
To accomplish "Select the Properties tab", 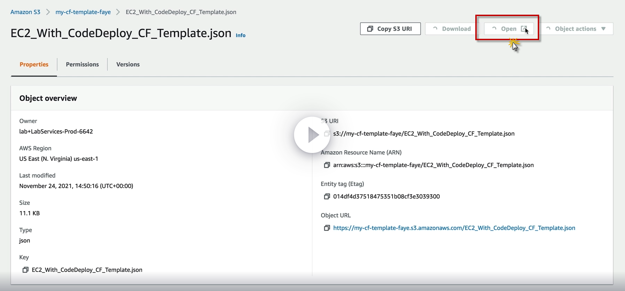I will (34, 64).
